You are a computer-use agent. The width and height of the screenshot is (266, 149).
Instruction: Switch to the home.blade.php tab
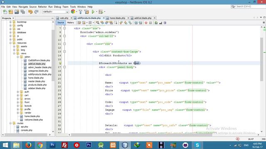(117, 18)
